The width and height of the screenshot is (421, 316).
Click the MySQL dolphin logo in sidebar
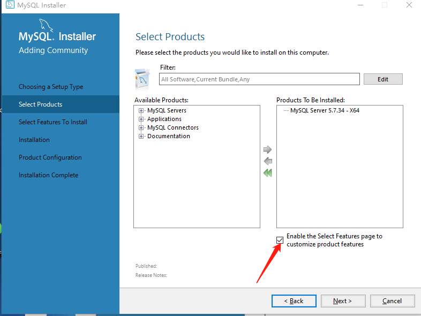coord(46,25)
